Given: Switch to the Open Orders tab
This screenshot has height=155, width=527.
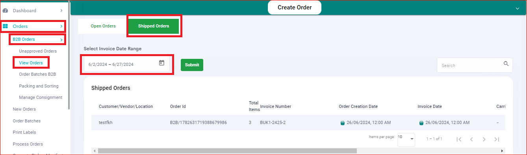Looking at the screenshot, I should pyautogui.click(x=103, y=26).
